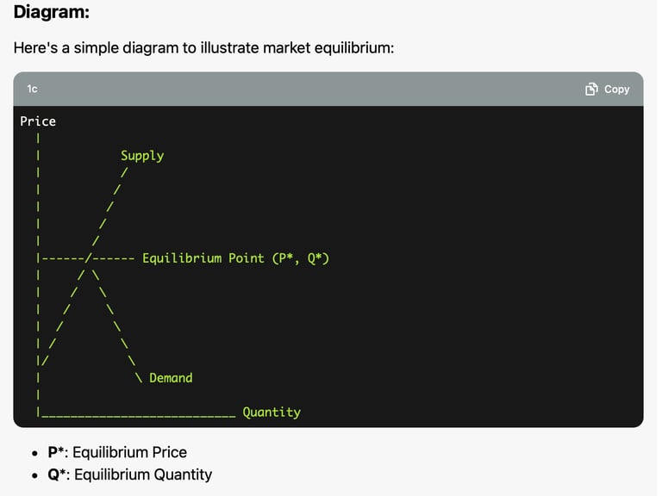This screenshot has height=496, width=662.
Task: Click the Quantity axis label
Action: coord(272,412)
